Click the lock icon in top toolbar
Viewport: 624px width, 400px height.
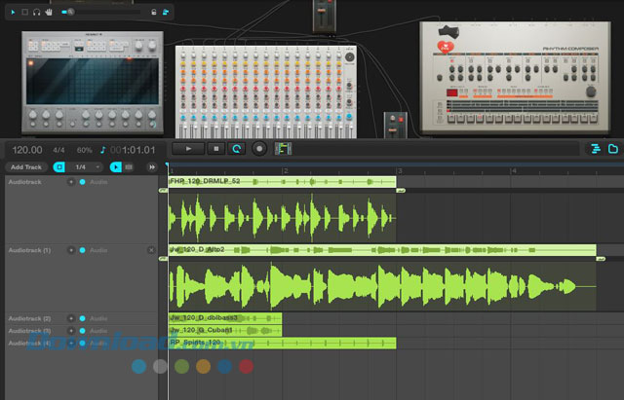click(153, 12)
